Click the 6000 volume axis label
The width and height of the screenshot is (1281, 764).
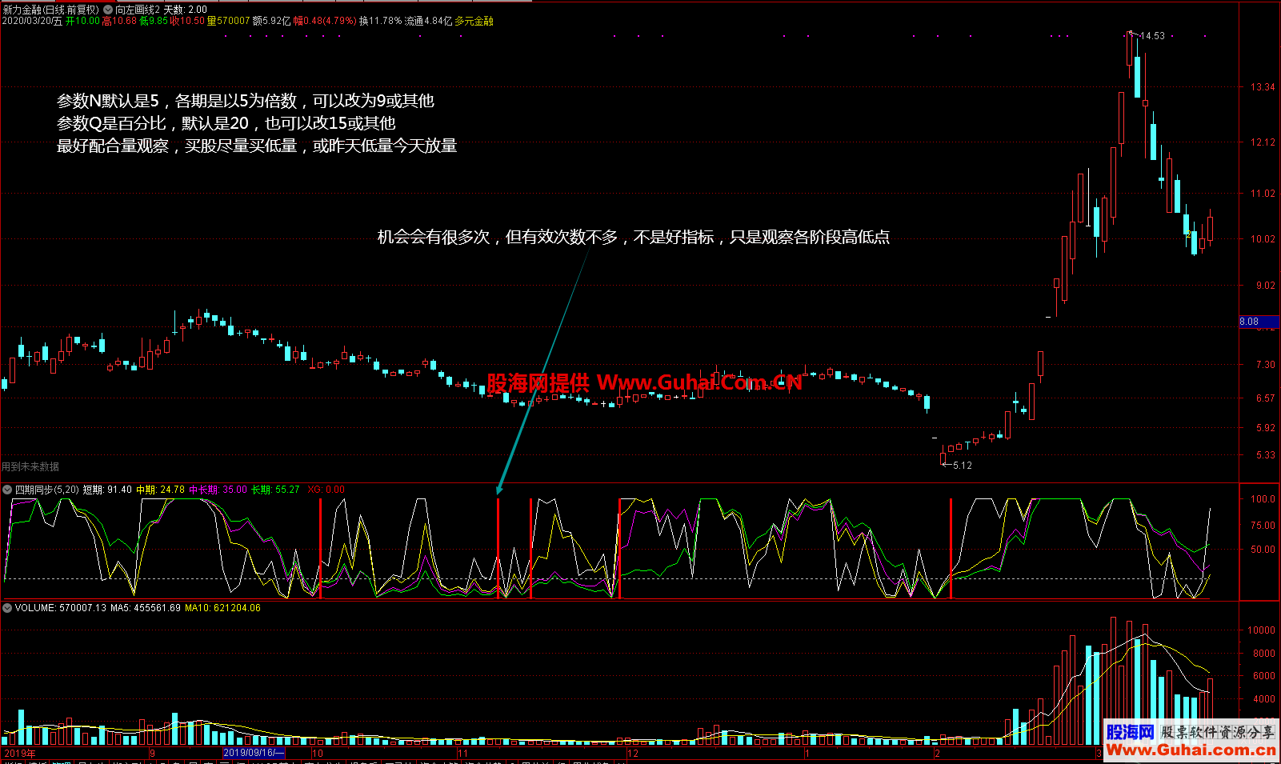tap(1263, 676)
